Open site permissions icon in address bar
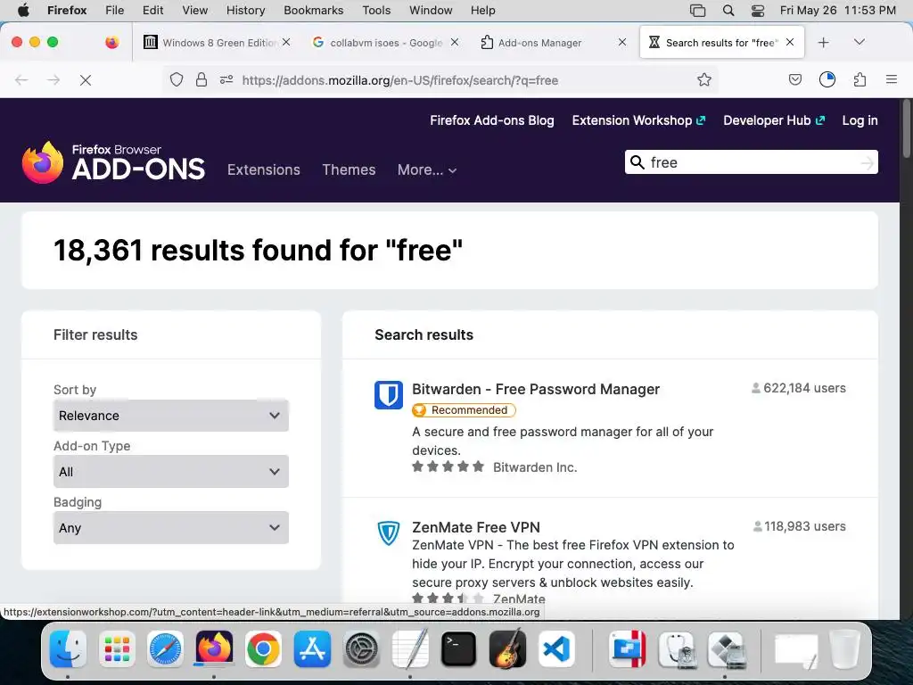Viewport: 913px width, 685px height. click(x=226, y=79)
